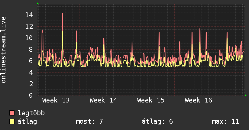Click the 'most: 7' current value
This screenshot has height=130, width=249.
[89, 122]
